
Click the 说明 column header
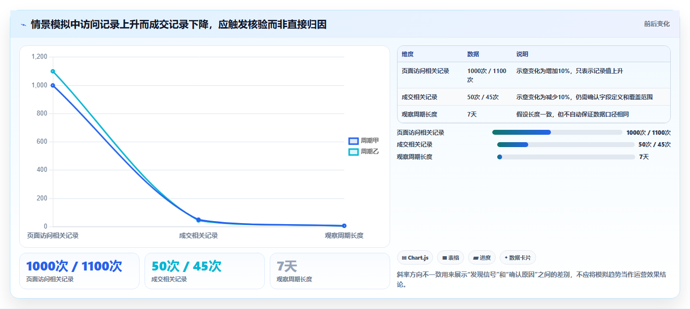tap(522, 54)
